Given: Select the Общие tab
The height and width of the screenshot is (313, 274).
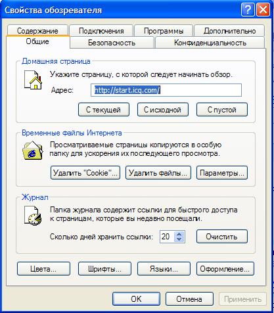Looking at the screenshot, I should [37, 41].
